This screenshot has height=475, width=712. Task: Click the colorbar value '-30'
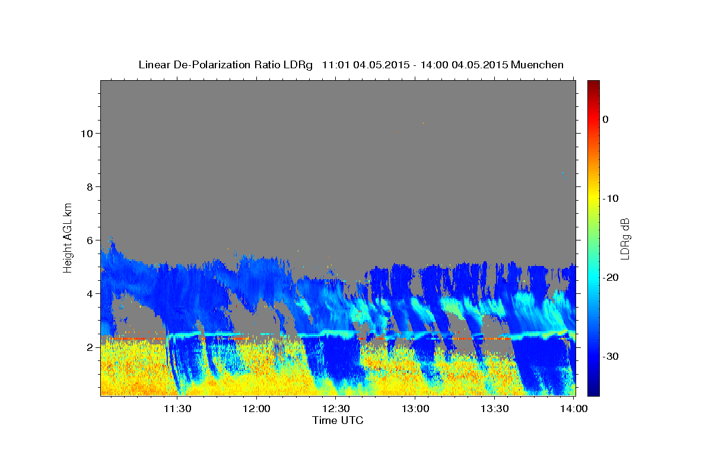(x=611, y=356)
